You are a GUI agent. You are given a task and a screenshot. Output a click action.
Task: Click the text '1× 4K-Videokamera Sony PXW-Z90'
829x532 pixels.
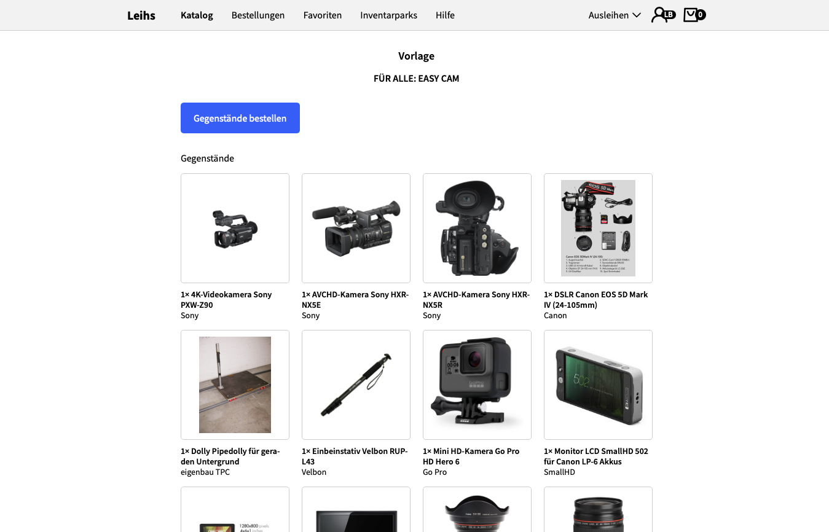click(226, 300)
